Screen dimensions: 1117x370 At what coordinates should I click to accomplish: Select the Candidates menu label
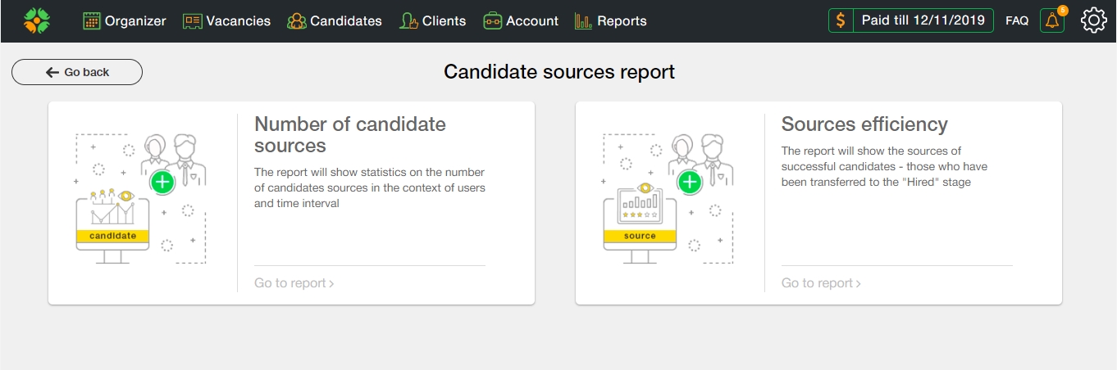point(345,21)
